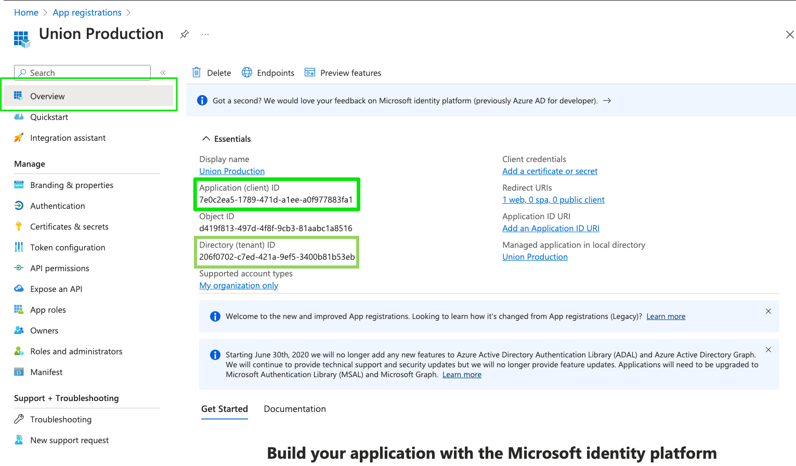
Task: Switch to the Documentation tab
Action: tap(295, 409)
